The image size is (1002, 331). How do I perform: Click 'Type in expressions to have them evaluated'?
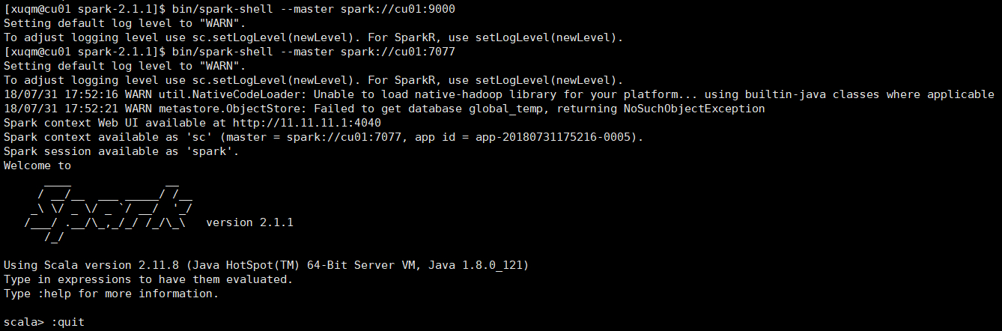(148, 279)
